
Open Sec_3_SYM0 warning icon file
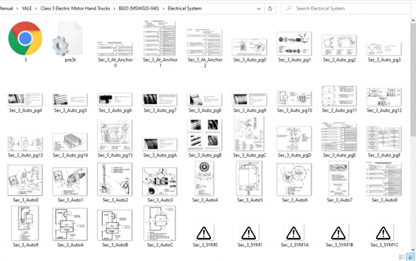coord(204,233)
